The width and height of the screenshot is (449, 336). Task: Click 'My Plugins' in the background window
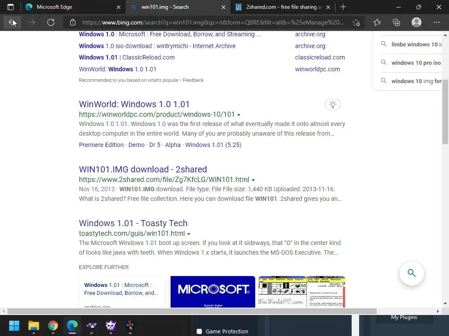coord(404,317)
